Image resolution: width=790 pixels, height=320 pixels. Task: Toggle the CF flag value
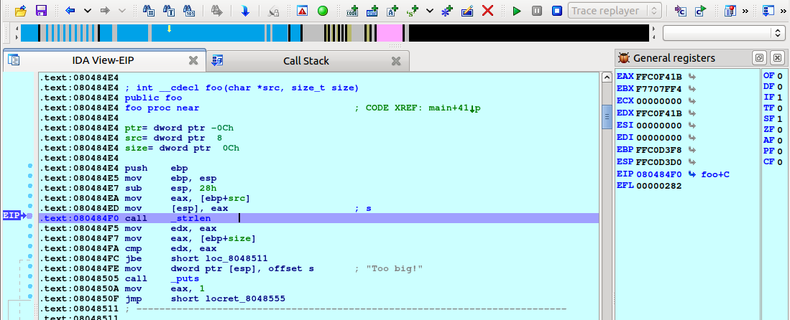[x=779, y=161]
